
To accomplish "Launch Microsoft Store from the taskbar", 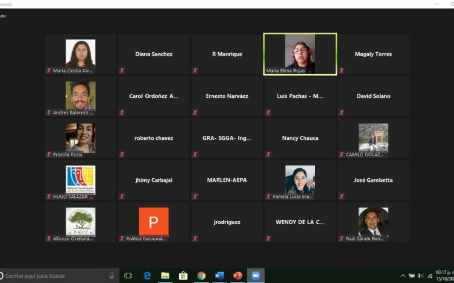I will 183,276.
